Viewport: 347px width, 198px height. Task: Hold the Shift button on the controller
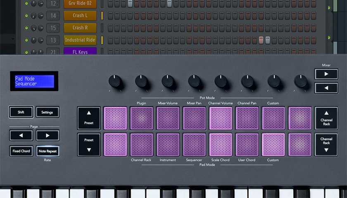pyautogui.click(x=21, y=112)
